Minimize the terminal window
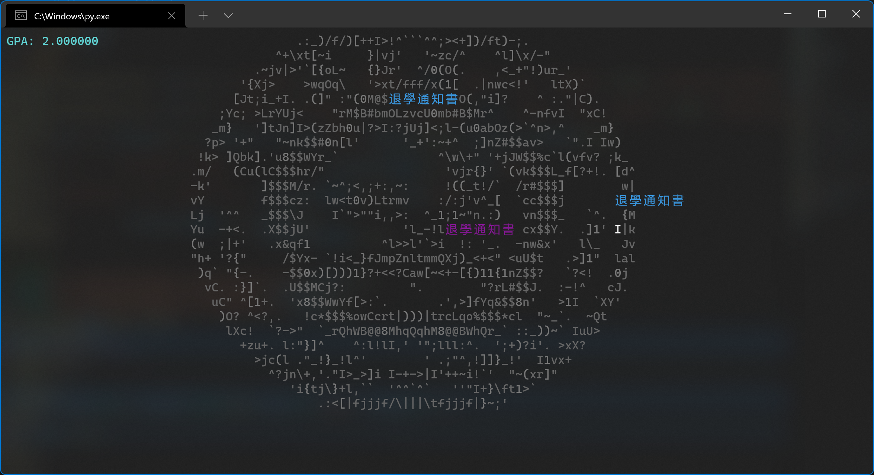The height and width of the screenshot is (475, 874). (787, 14)
